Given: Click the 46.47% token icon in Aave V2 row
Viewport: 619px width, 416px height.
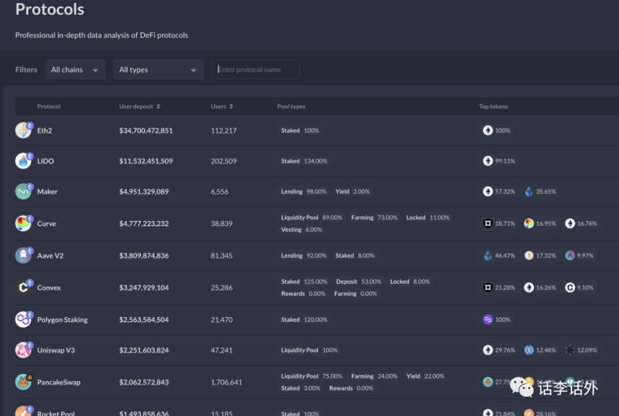Looking at the screenshot, I should 488,256.
